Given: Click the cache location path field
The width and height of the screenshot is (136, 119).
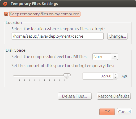Looking at the screenshot, I should coord(58,36).
